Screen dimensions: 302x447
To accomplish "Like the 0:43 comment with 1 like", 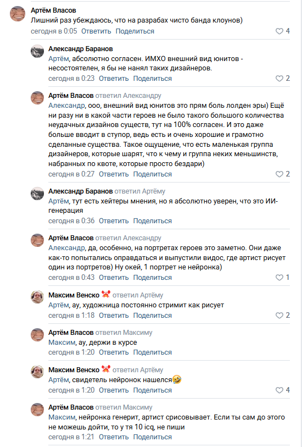I will coord(279,277).
